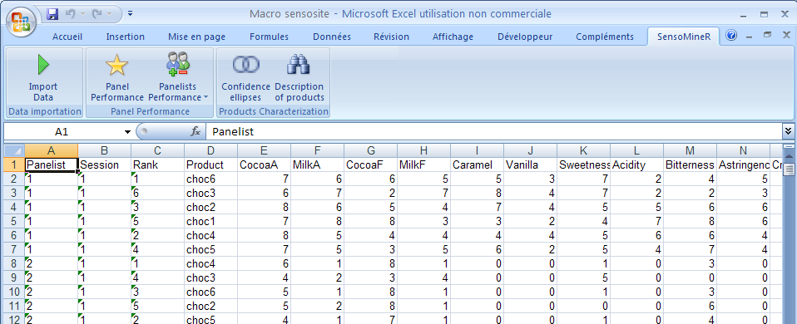
Task: Switch to the Formules ribbon tab
Action: (269, 37)
